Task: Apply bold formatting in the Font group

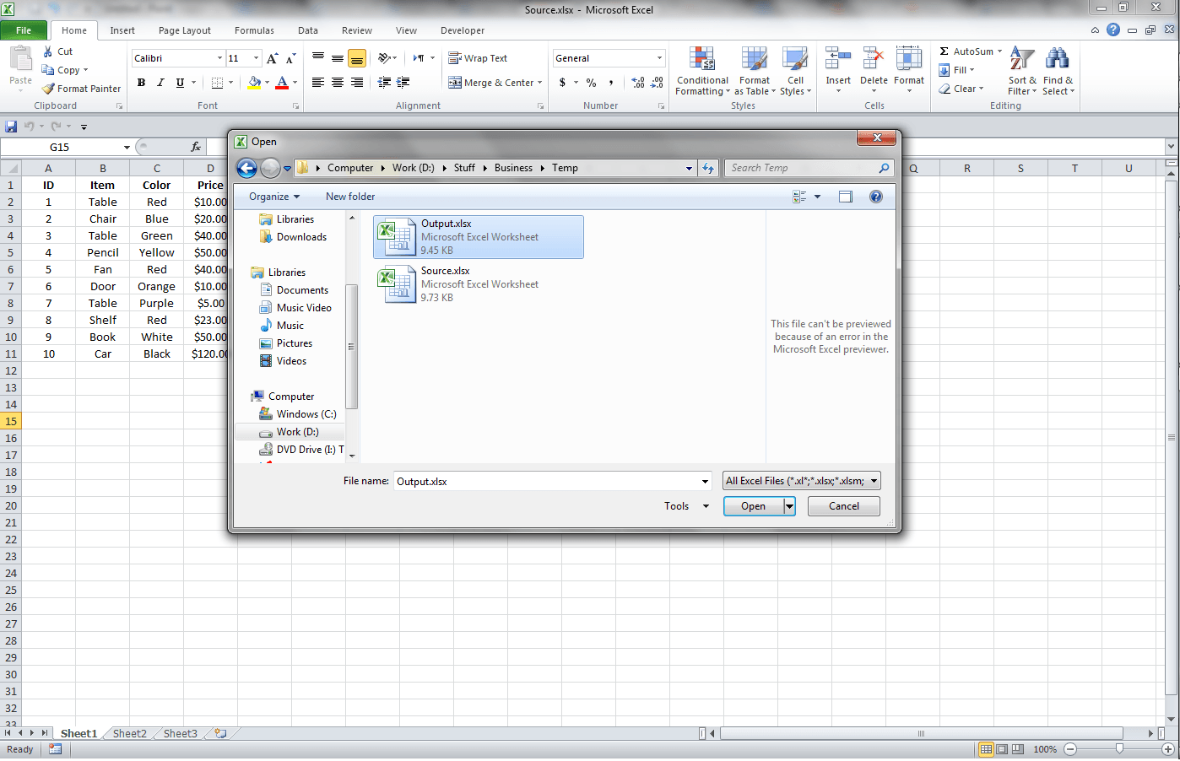Action: pos(141,83)
